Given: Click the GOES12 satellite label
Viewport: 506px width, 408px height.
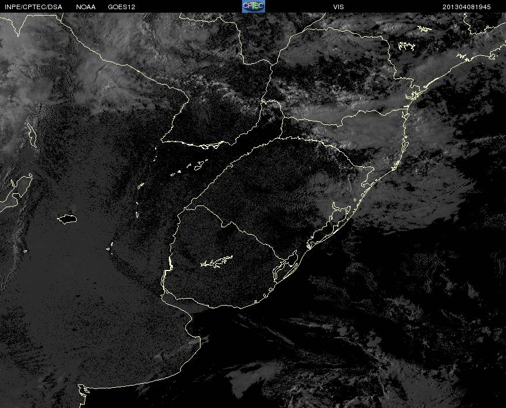Looking at the screenshot, I should 122,7.
